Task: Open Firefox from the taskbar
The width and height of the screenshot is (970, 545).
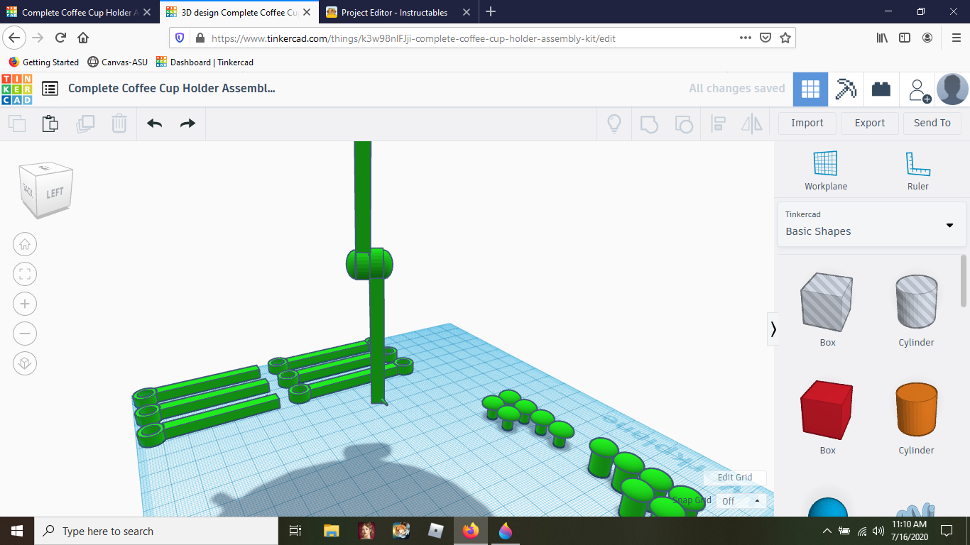Action: [470, 531]
